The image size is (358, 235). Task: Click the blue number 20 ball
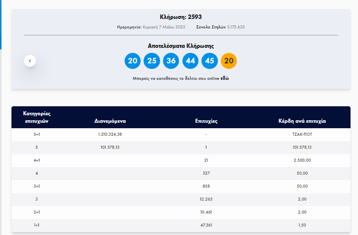pos(133,61)
